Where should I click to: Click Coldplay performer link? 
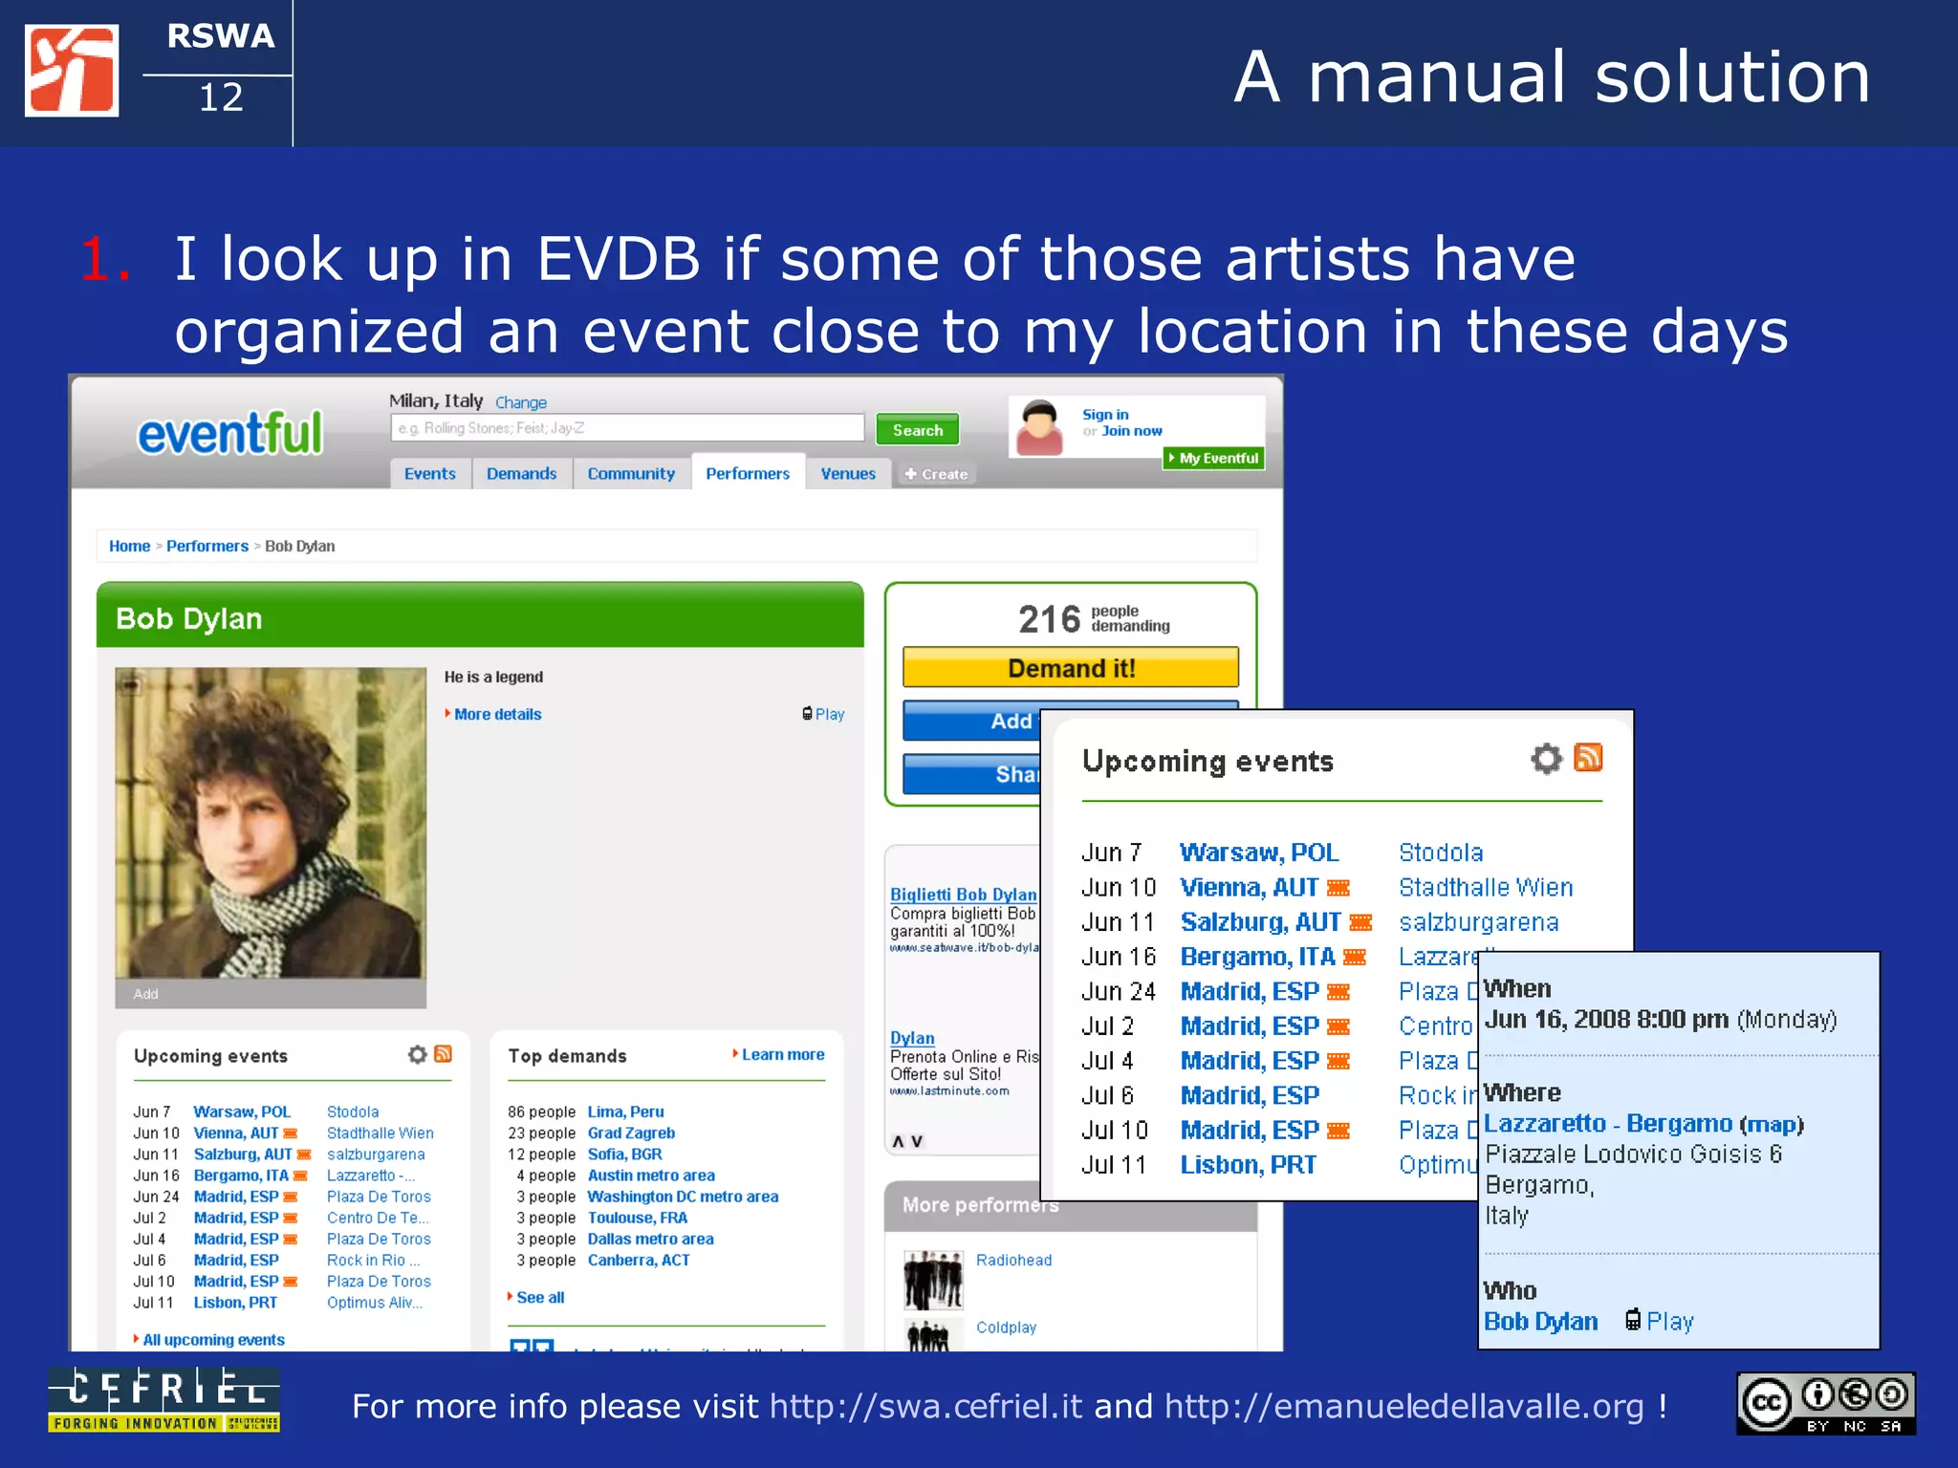coord(1006,1327)
